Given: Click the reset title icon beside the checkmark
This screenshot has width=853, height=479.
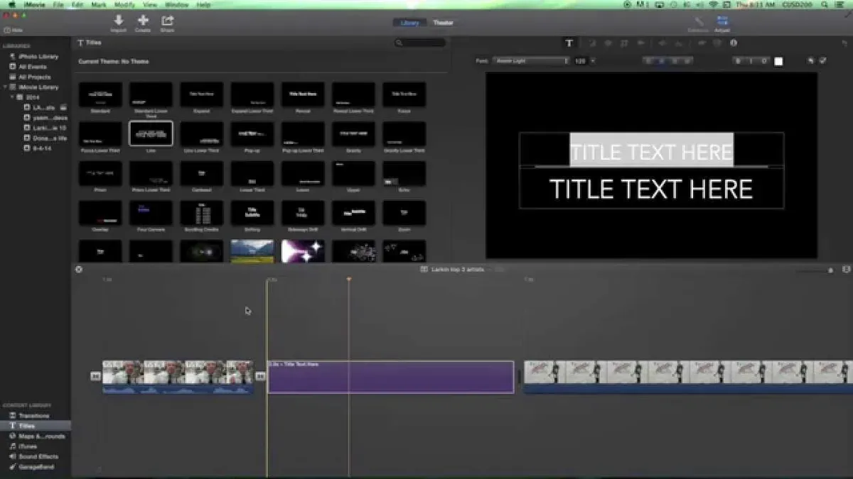Looking at the screenshot, I should point(810,61).
